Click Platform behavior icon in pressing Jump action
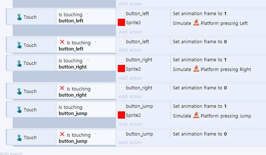Image resolution: width=266 pixels, height=155 pixels. click(196, 115)
